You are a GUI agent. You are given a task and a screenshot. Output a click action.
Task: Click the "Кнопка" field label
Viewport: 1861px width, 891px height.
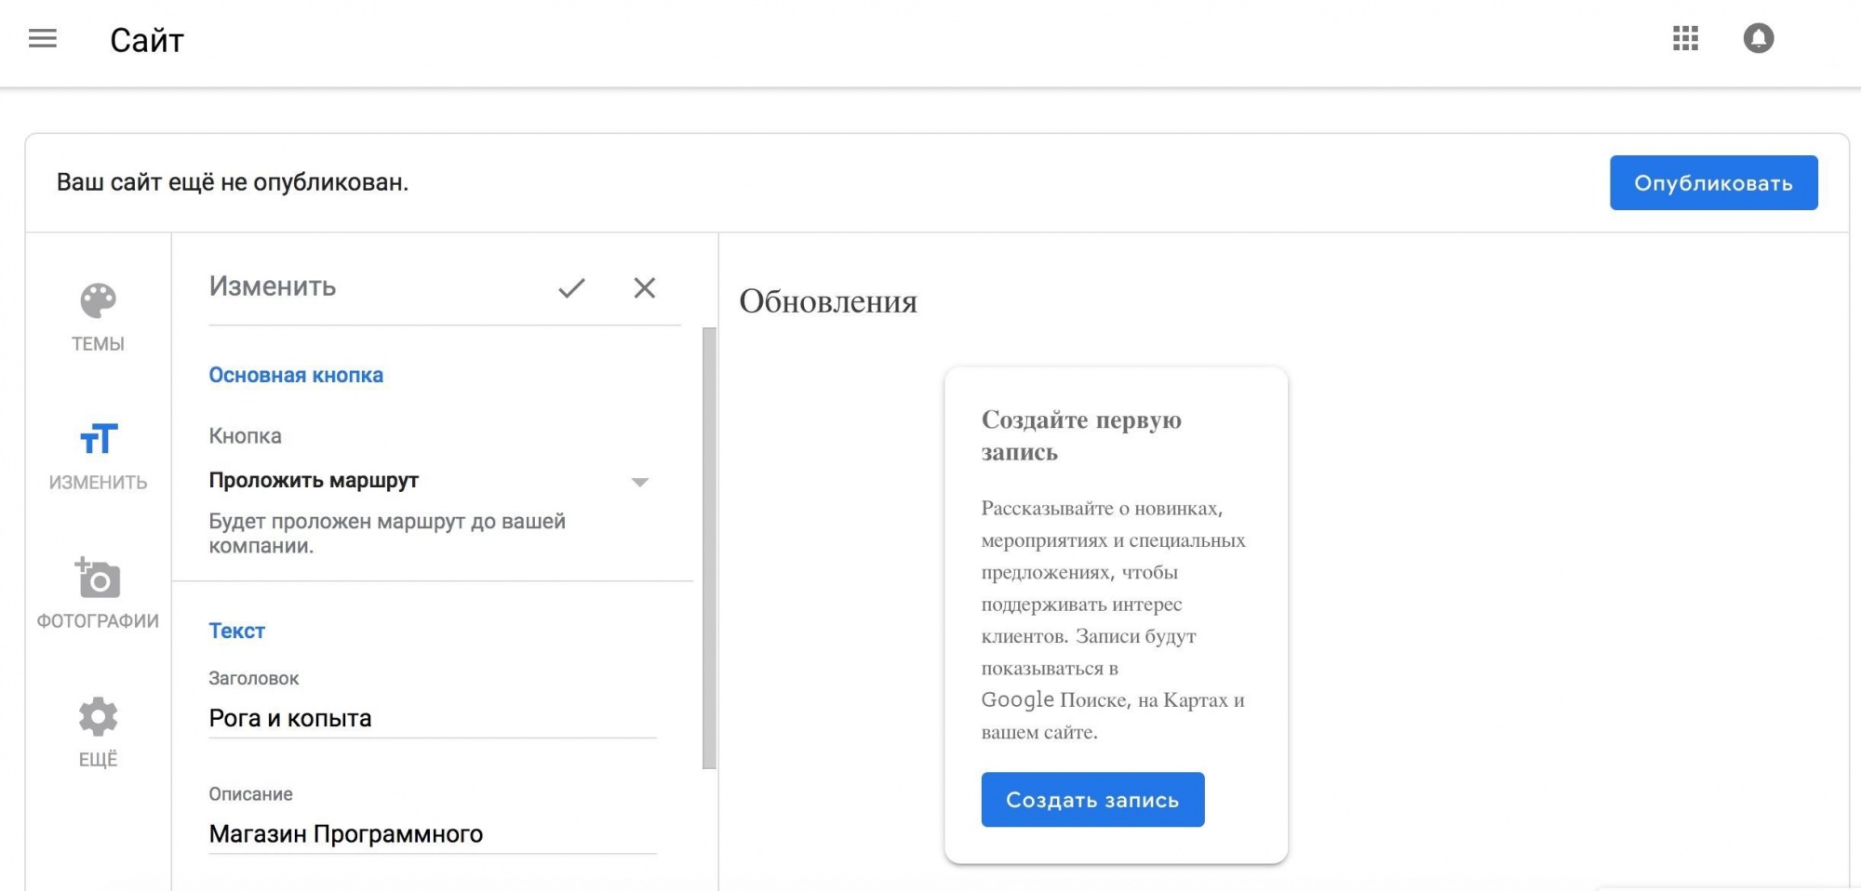tap(245, 436)
